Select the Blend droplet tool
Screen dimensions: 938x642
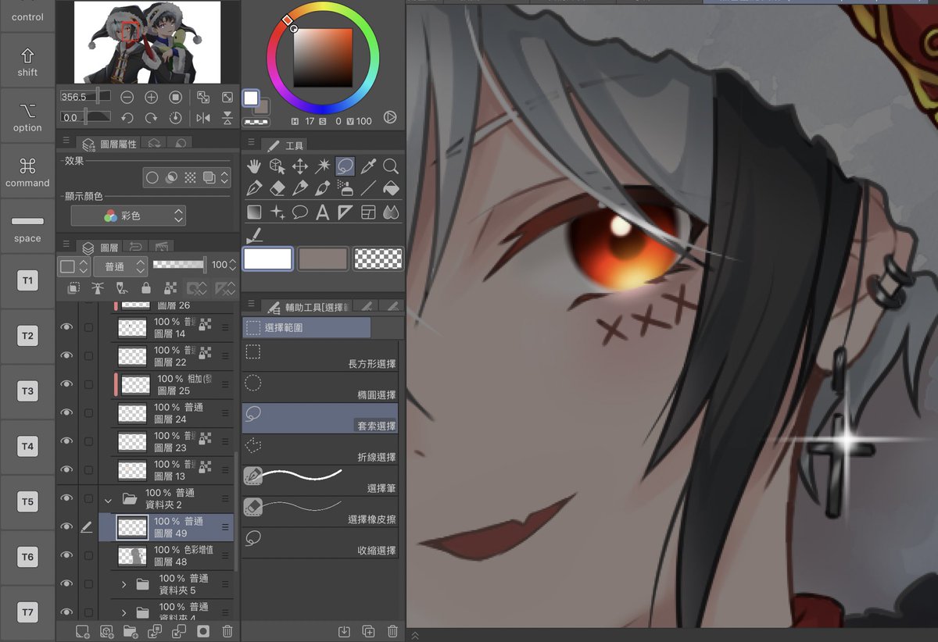click(391, 212)
